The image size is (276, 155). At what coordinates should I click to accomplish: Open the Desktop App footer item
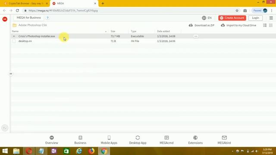[x=138, y=140]
